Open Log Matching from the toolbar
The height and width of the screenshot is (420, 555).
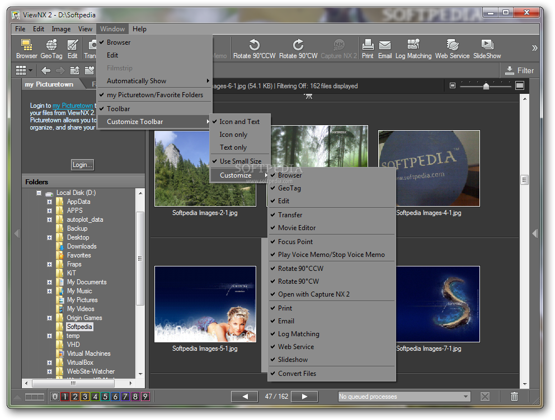(x=413, y=49)
